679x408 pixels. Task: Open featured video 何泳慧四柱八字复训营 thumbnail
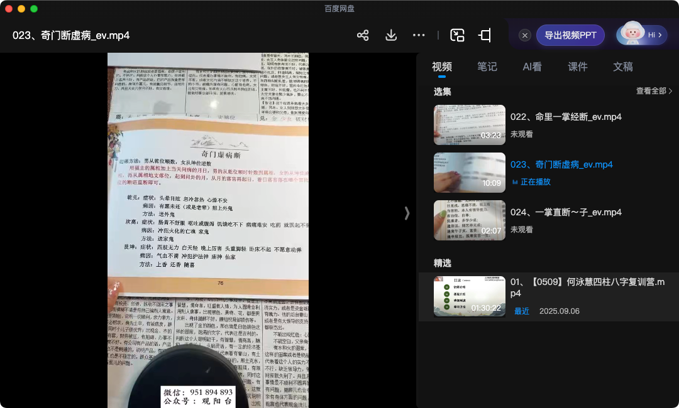469,296
